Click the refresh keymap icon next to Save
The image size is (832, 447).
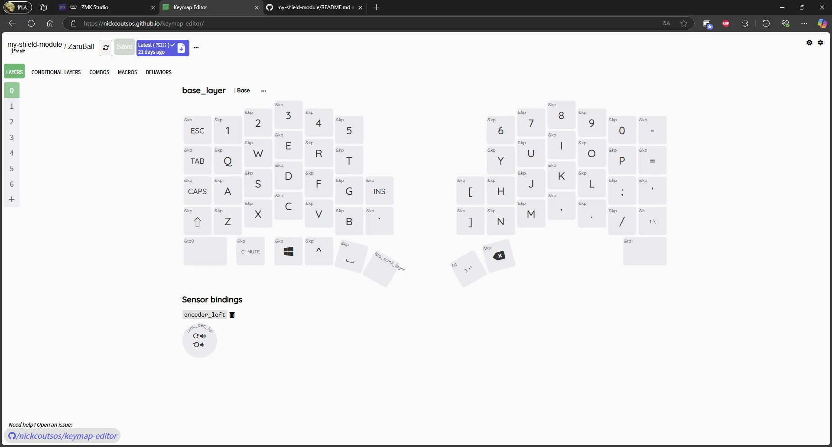coord(106,48)
